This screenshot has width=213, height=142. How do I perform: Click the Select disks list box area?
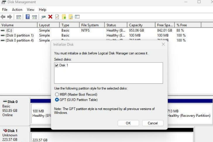click(x=108, y=73)
